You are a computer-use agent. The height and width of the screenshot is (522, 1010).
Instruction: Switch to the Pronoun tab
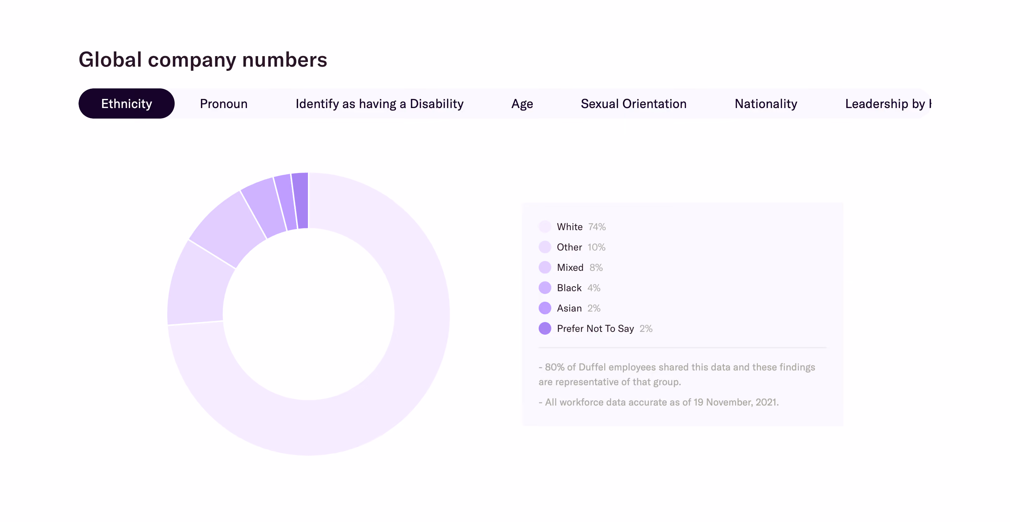[x=223, y=103]
